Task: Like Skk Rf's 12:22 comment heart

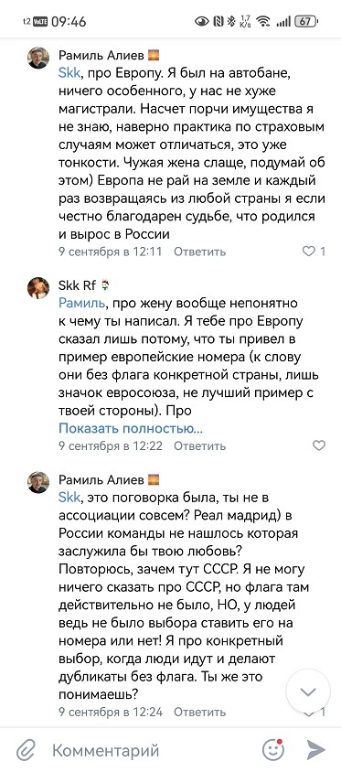Action: coord(319,445)
